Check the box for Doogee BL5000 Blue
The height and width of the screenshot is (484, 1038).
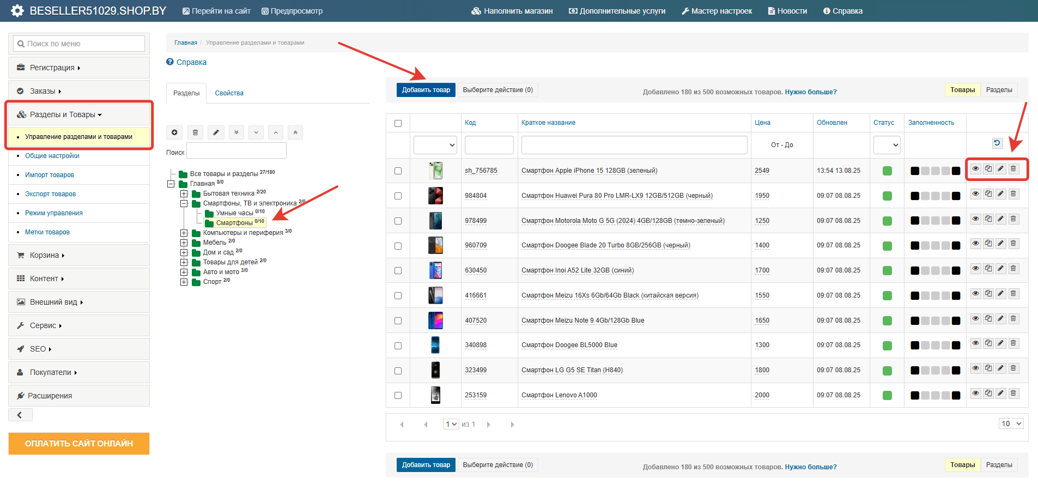tap(398, 346)
